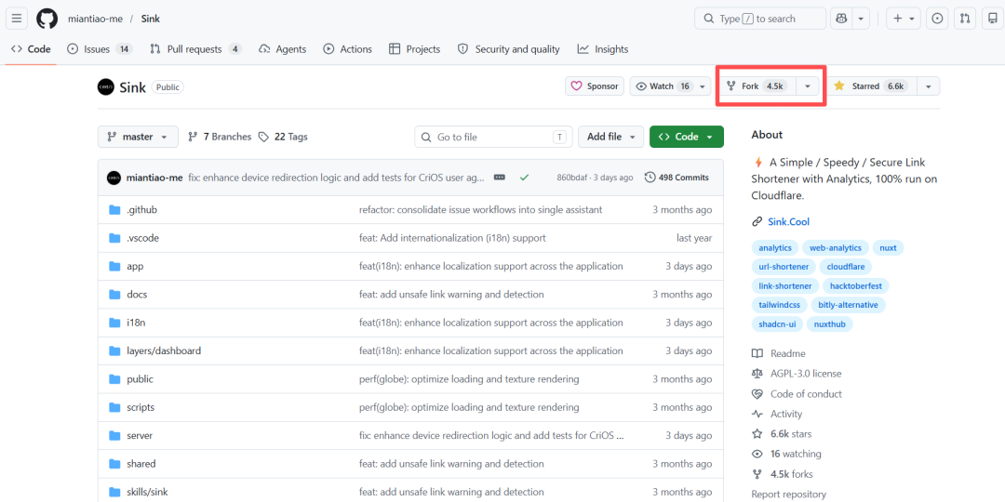1005x502 pixels.
Task: Select the analytics topic tag
Action: 775,248
